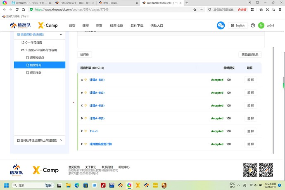This screenshot has height=190, width=285.
Task: Click the 帮助中心 footer link
Action: 124,167
